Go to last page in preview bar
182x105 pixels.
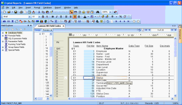[x=176, y=30]
